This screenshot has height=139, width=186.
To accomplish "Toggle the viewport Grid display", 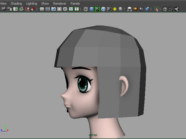I will click(x=42, y=9).
